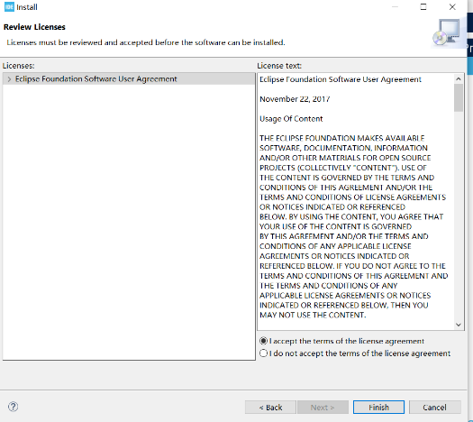473x422 pixels.
Task: Select Eclipse Foundation Software User Agreement license row
Action: click(x=129, y=78)
